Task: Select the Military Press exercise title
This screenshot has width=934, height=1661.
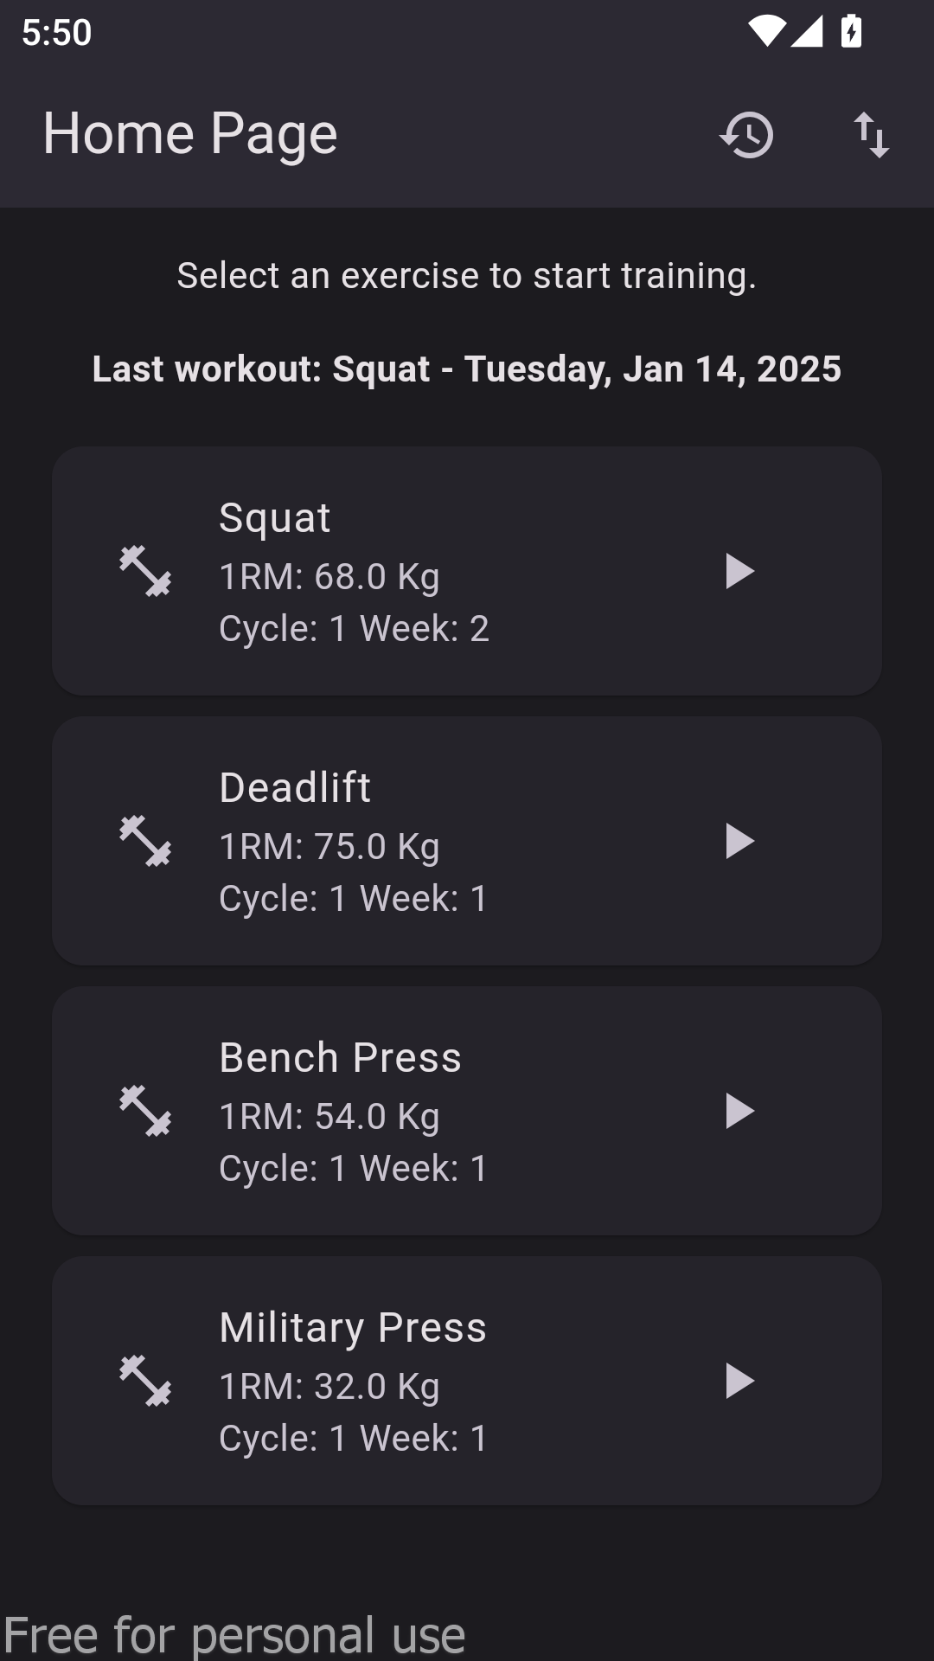Action: tap(353, 1328)
